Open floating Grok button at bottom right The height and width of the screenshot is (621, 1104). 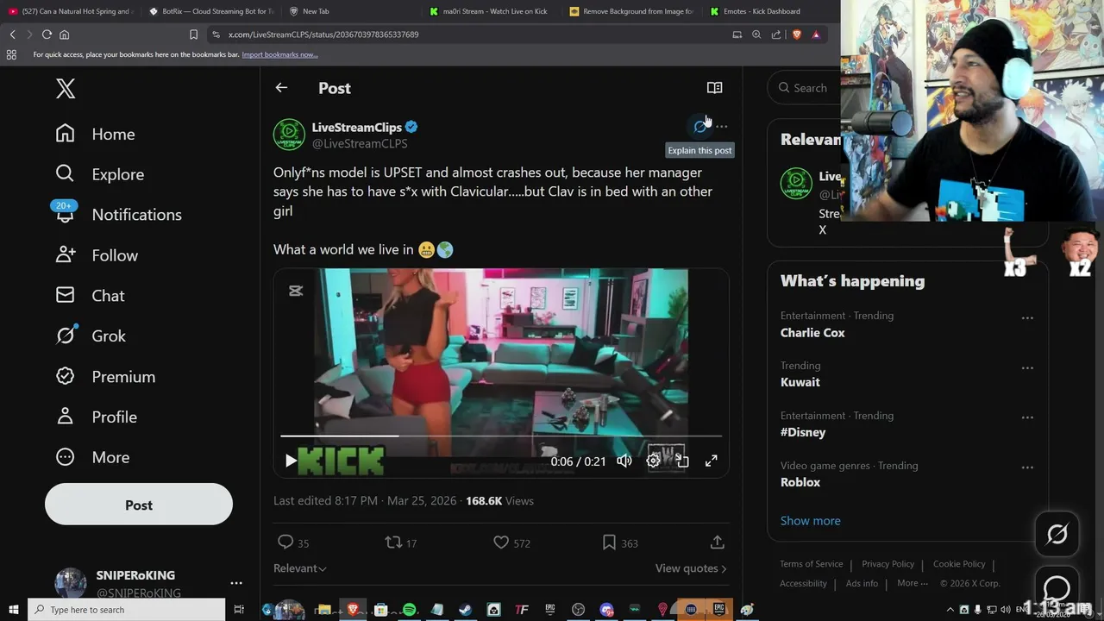(x=1057, y=535)
